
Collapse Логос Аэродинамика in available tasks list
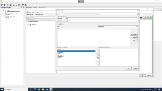pyautogui.click(x=27, y=21)
